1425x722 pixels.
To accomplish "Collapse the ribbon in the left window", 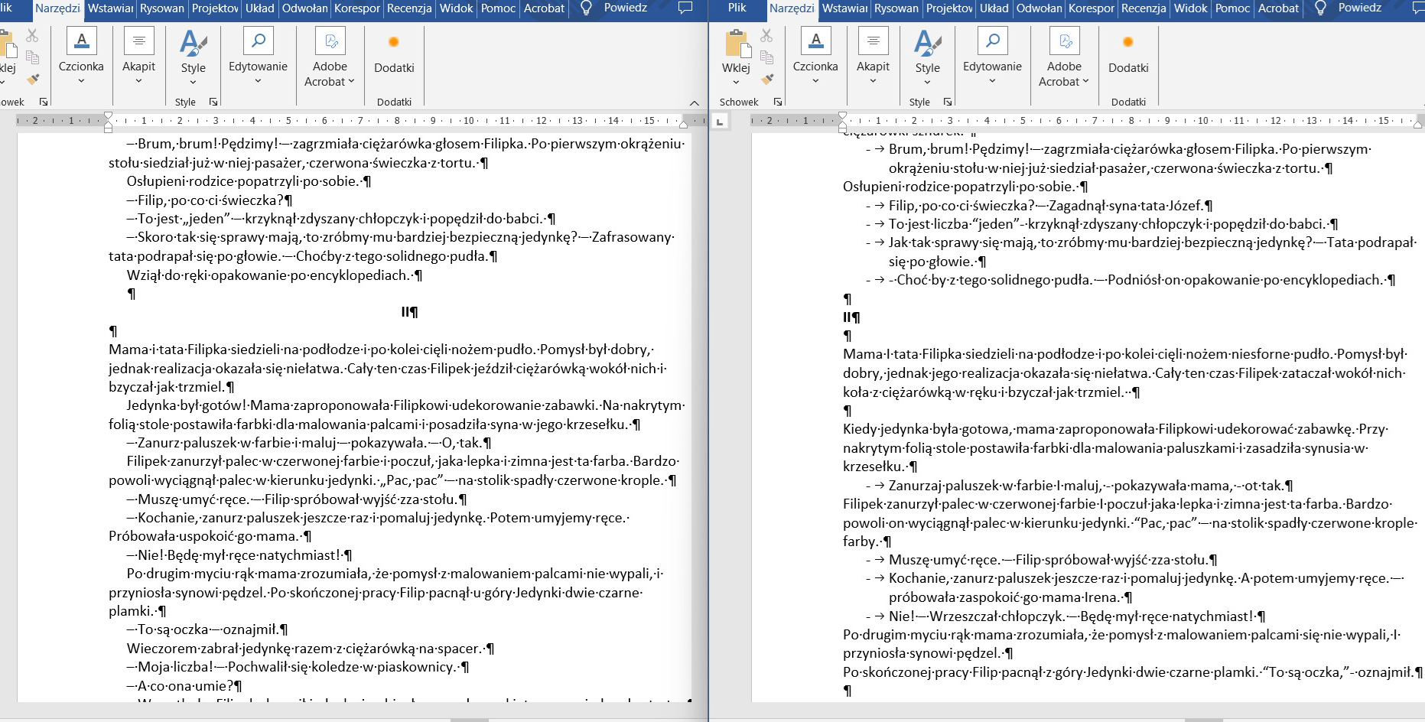I will (694, 103).
